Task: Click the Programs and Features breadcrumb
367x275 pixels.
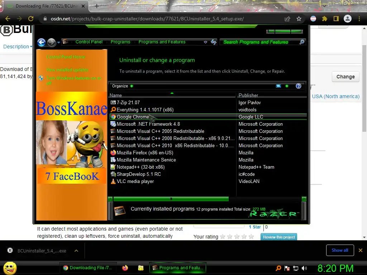Action: tap(162, 42)
